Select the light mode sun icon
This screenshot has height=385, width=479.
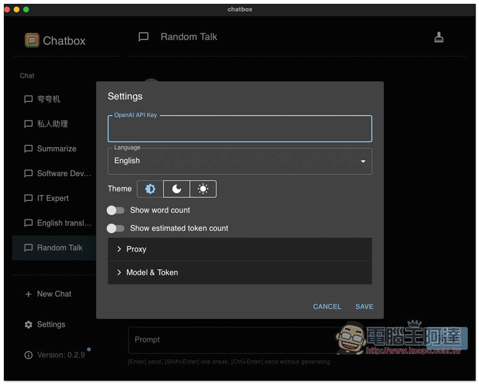pos(203,189)
